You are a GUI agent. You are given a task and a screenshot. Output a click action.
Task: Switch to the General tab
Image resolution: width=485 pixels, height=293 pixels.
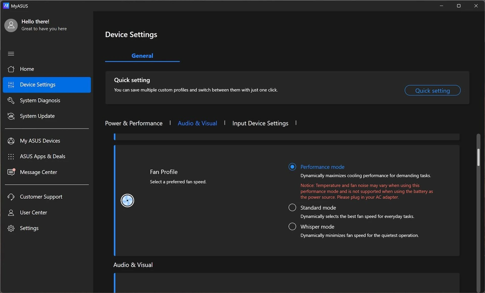point(142,56)
